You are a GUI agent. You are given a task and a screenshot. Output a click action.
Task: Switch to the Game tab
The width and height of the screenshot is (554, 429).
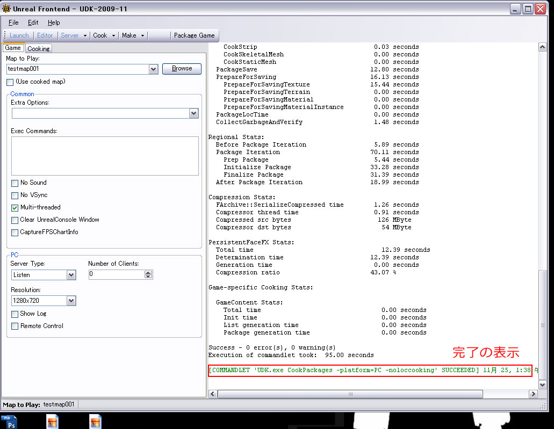(x=13, y=48)
